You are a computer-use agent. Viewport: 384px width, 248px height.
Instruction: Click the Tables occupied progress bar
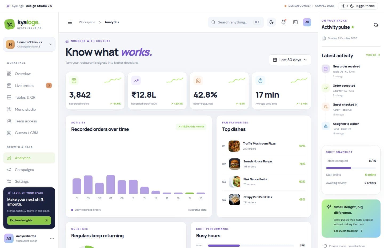(351, 168)
